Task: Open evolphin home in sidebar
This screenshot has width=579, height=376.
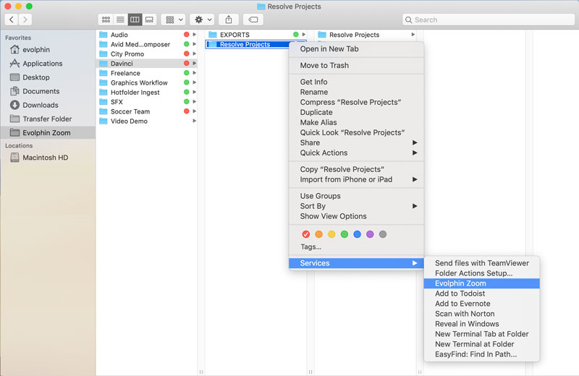Action: coord(48,49)
